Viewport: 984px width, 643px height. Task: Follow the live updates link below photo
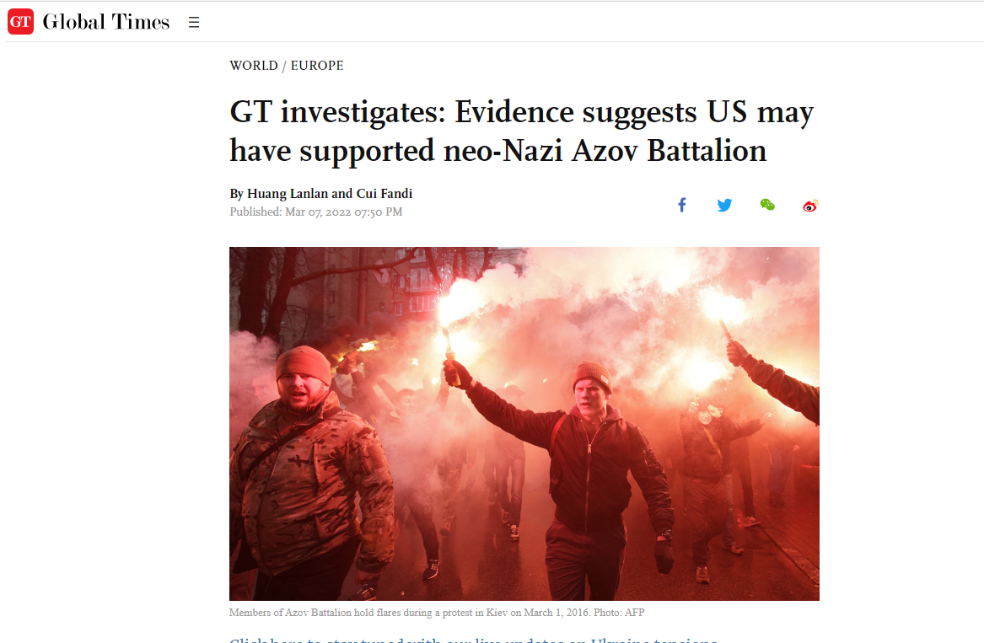point(473,640)
